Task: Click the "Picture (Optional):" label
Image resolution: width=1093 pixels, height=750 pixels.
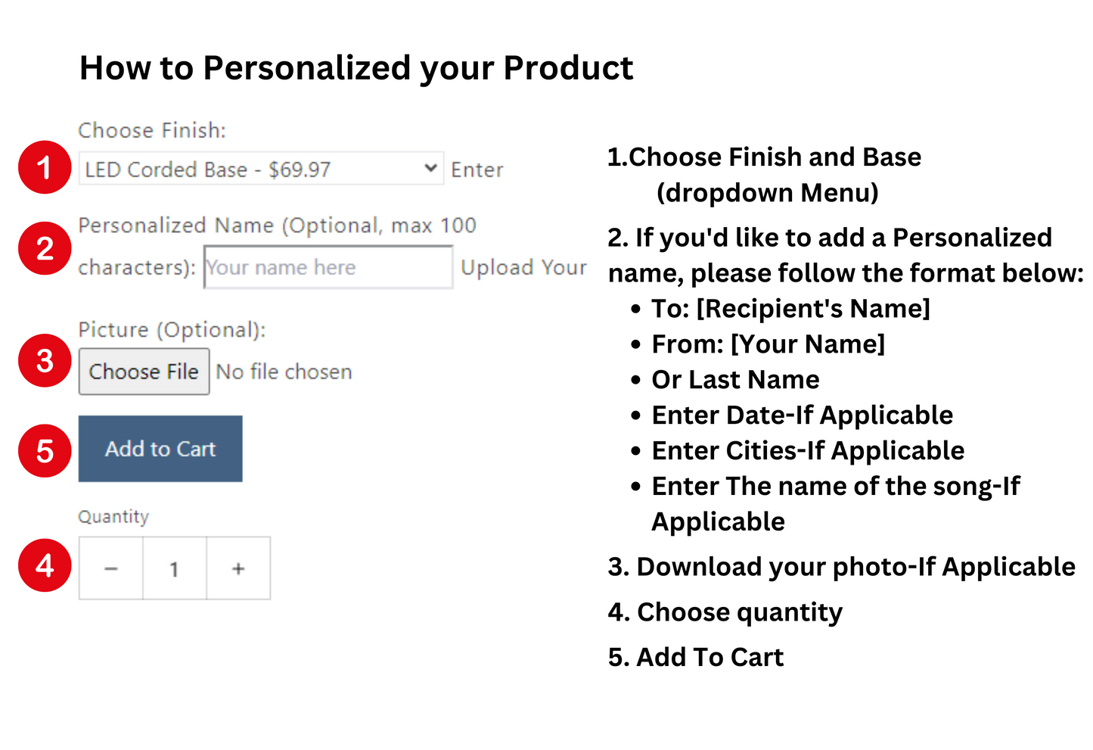Action: click(172, 330)
